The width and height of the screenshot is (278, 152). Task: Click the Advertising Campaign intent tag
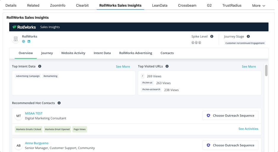28,76
